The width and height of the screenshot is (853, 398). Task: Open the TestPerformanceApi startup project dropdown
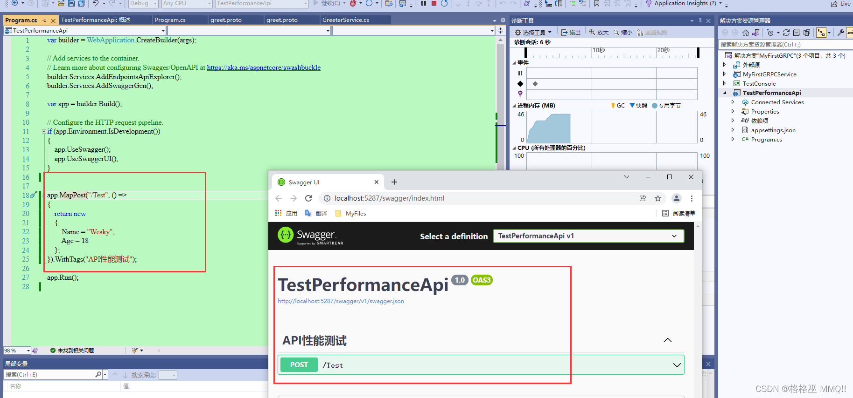[262, 3]
